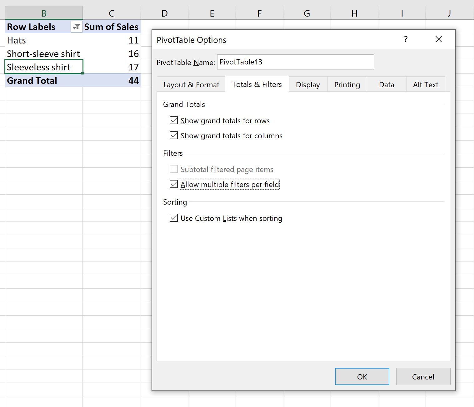Switch to the Layout & Format tab

click(191, 84)
